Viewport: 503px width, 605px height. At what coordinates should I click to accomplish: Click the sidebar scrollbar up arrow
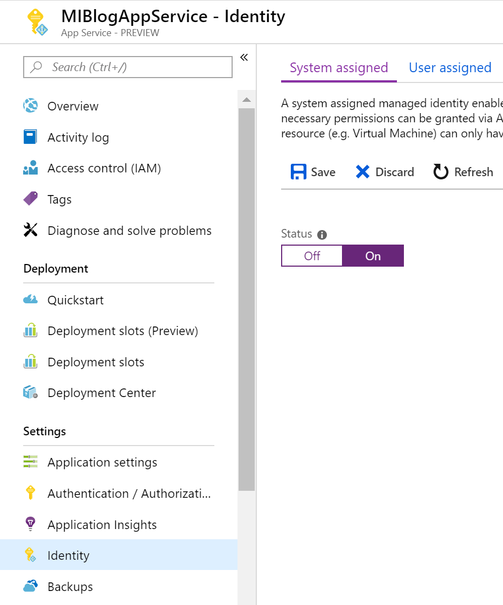(247, 100)
